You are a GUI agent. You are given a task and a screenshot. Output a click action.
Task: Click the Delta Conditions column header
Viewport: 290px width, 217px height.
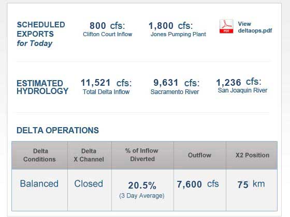39,155
